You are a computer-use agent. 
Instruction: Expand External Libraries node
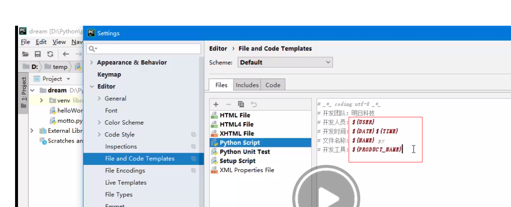[32, 131]
